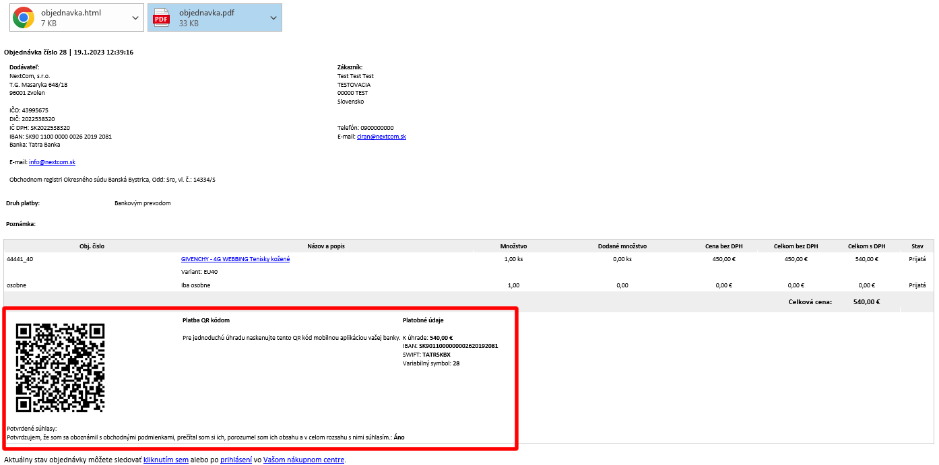Select the 'DIČ: 2022538320' line
The image size is (939, 465).
pos(32,119)
